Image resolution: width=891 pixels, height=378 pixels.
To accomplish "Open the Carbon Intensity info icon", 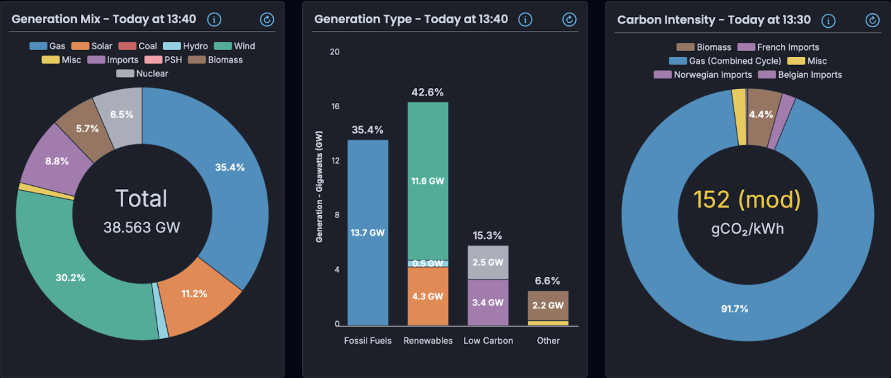I will (828, 20).
